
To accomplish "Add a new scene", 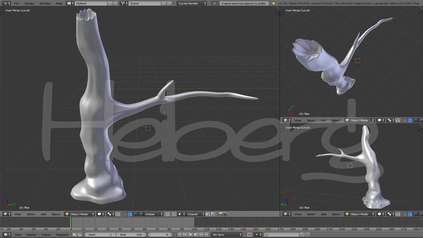I will click(164, 3).
